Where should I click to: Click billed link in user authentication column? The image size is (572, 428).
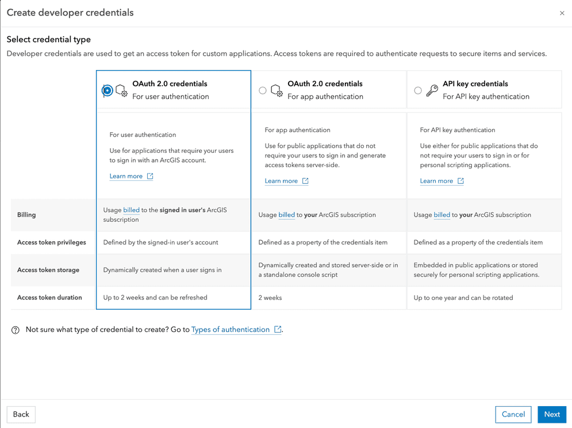pos(131,210)
